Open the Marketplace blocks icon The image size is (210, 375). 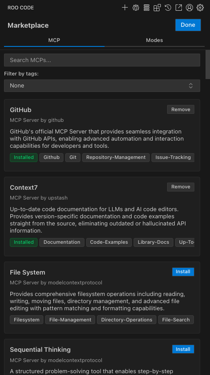coord(157,8)
